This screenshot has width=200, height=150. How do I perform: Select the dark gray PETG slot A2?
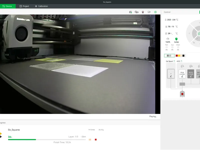[x=191, y=74]
